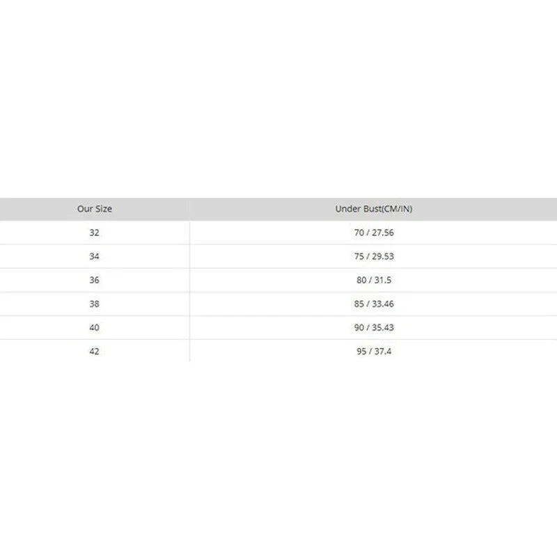
Task: Click the 80 cm under bust value
Action: 361,280
